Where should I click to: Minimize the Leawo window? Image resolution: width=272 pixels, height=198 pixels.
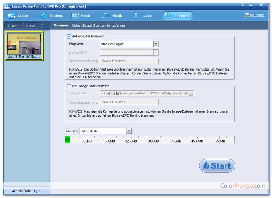click(x=251, y=5)
